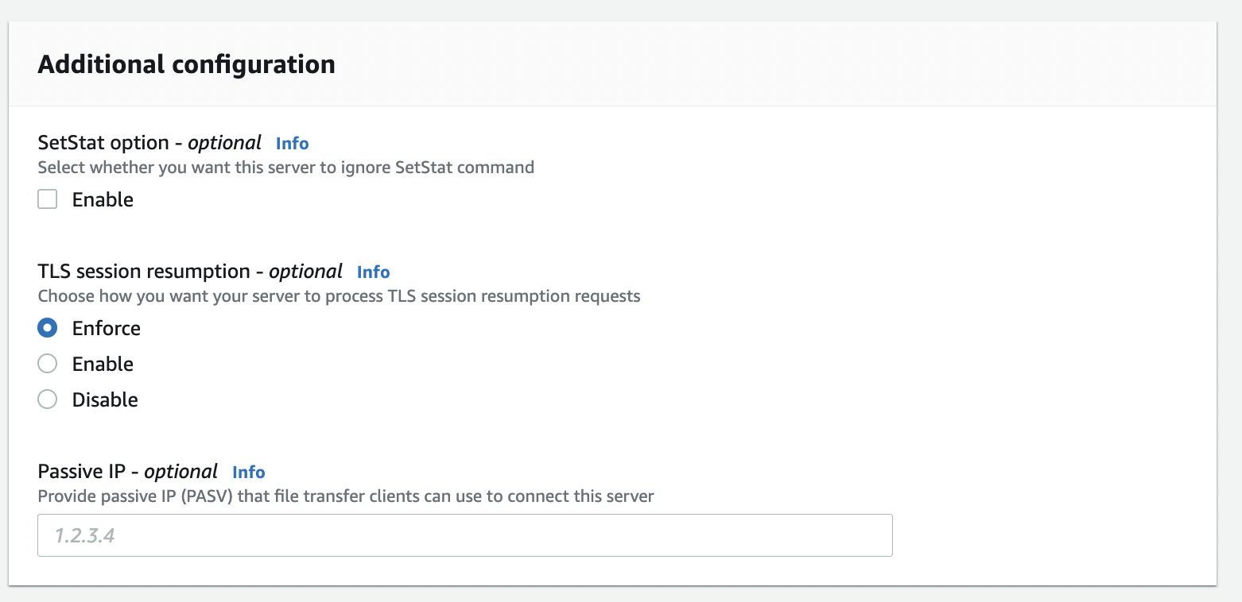This screenshot has height=602, width=1242.
Task: Choose the Enable radio under TLS session resumption
Action: [48, 364]
